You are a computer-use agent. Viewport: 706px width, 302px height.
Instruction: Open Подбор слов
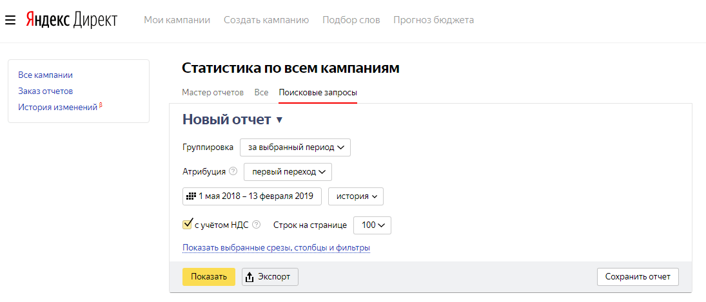click(351, 20)
